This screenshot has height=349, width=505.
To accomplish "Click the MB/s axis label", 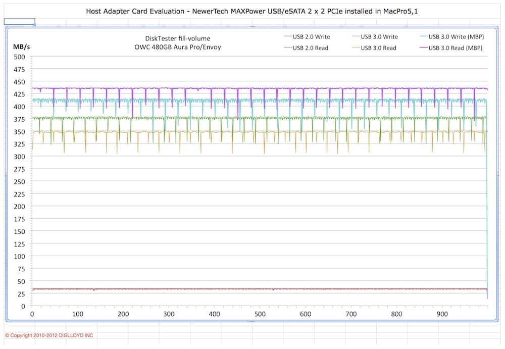I will (21, 46).
